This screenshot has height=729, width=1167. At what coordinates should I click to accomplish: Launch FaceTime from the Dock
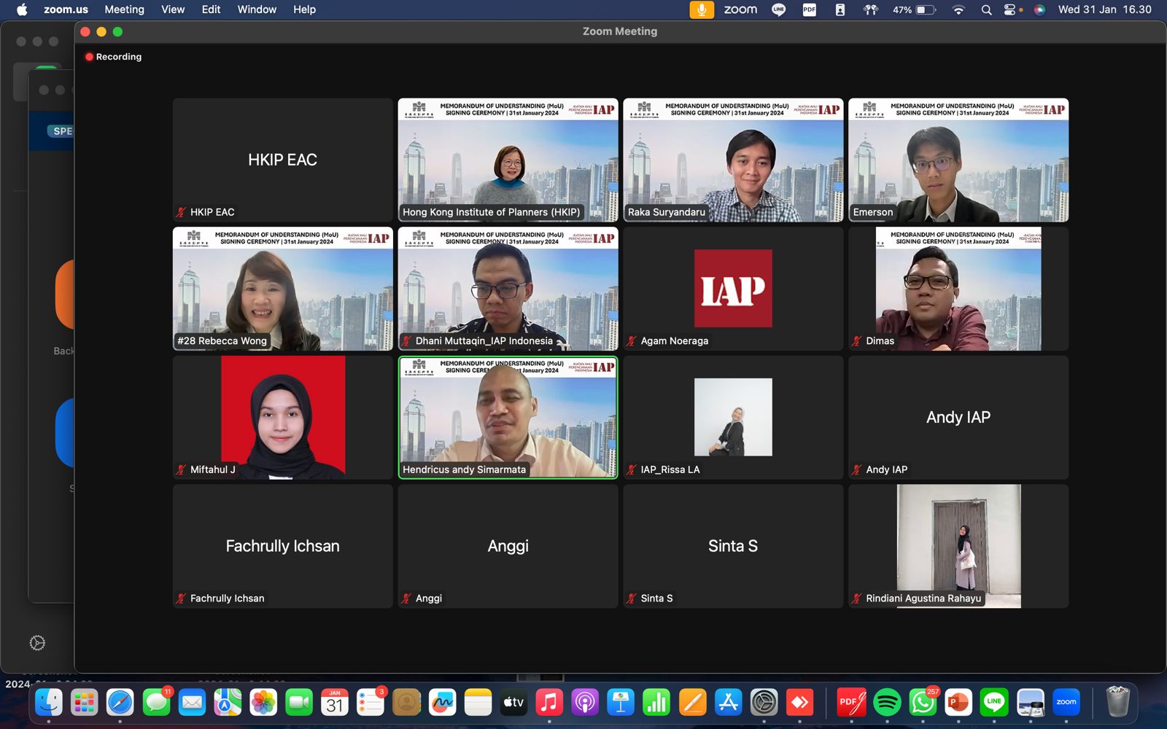[299, 703]
